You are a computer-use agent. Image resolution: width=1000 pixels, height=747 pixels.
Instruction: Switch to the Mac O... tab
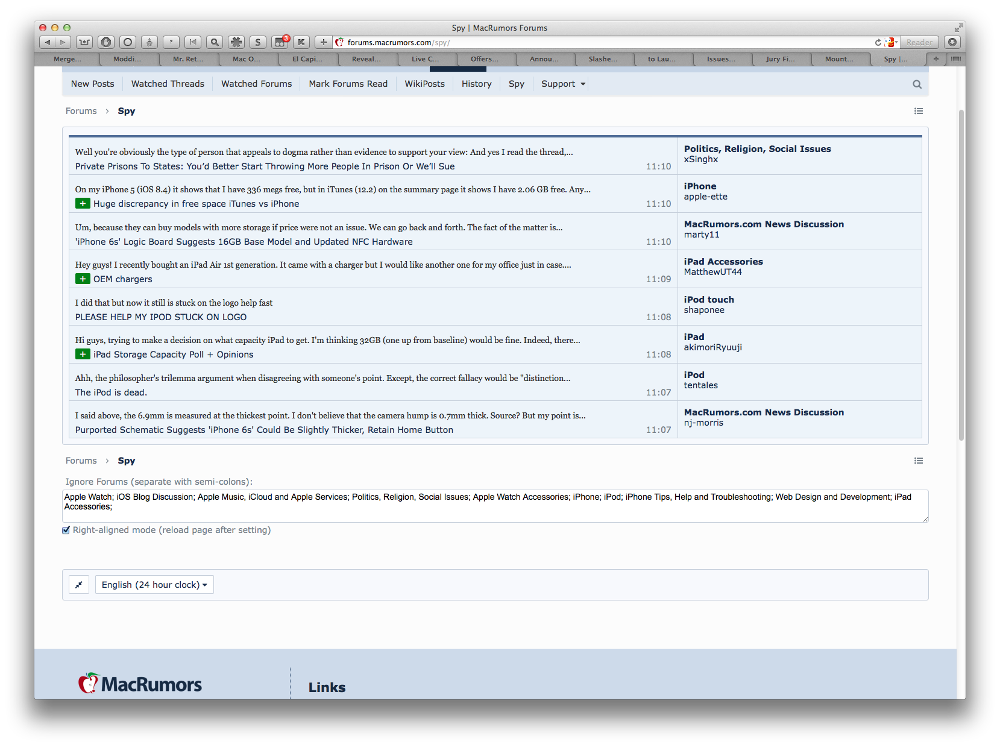tap(247, 59)
